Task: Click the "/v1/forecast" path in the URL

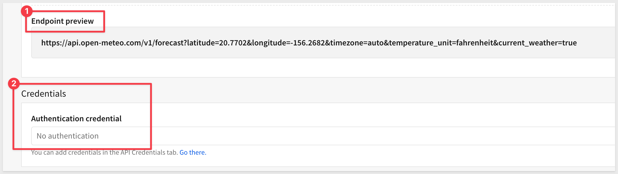Action: coord(163,43)
